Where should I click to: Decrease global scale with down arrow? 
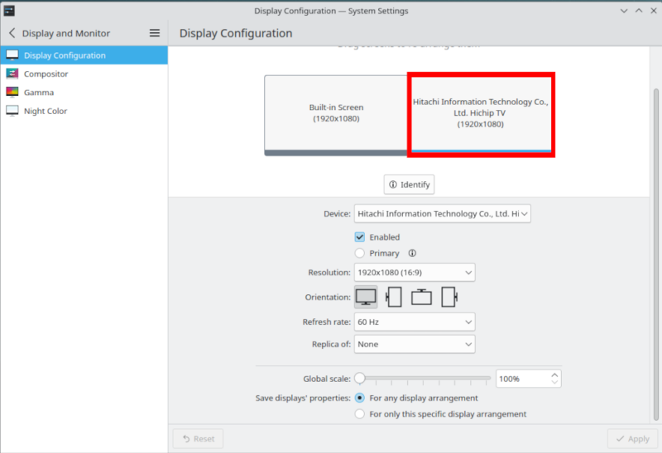554,382
